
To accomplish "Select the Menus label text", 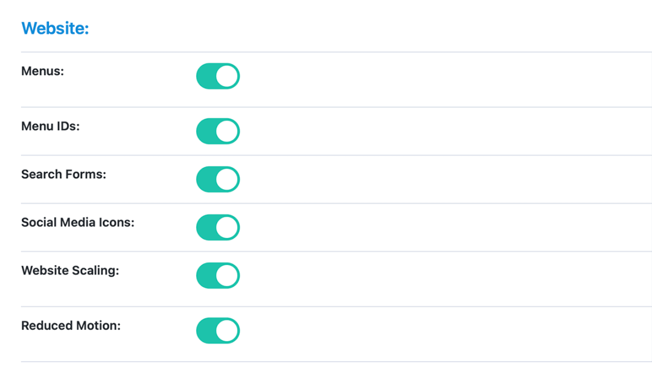I will 42,71.
